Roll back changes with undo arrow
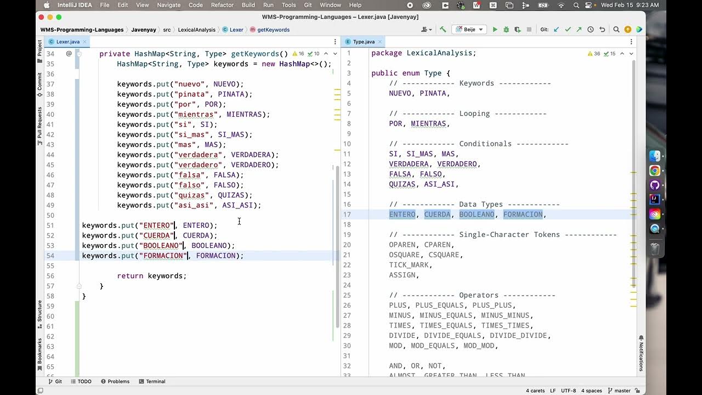The height and width of the screenshot is (395, 702). pos(602,30)
